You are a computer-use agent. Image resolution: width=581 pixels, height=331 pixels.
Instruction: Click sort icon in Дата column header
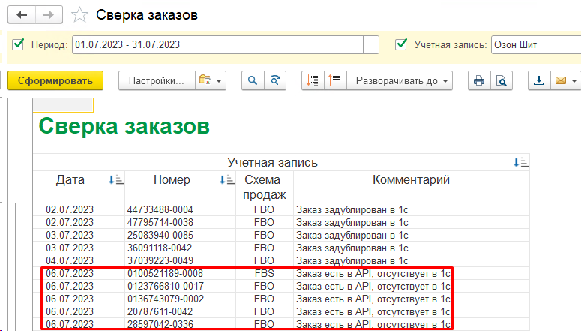pos(115,180)
